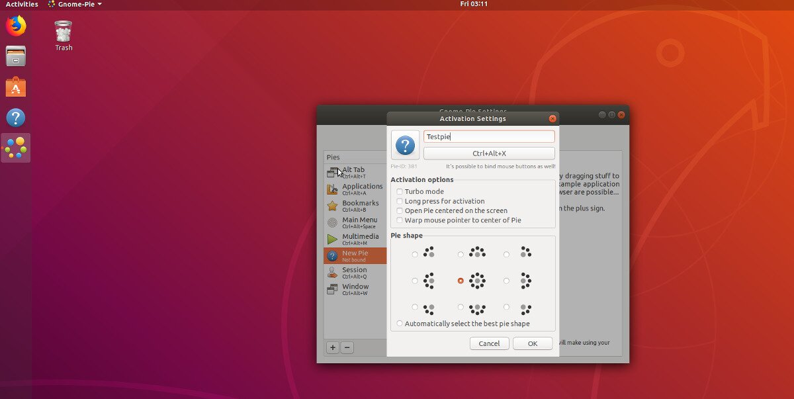This screenshot has height=399, width=794.
Task: Enable Turbo mode checkbox
Action: point(400,192)
